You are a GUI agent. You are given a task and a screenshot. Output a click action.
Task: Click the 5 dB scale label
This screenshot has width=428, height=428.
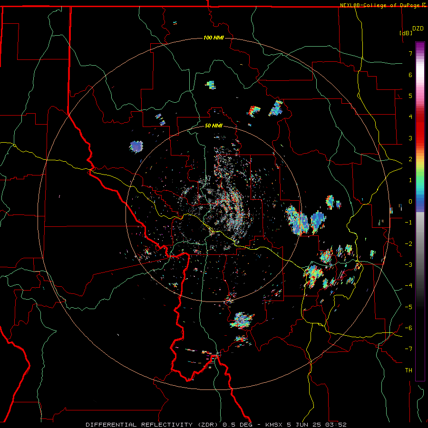[410, 96]
